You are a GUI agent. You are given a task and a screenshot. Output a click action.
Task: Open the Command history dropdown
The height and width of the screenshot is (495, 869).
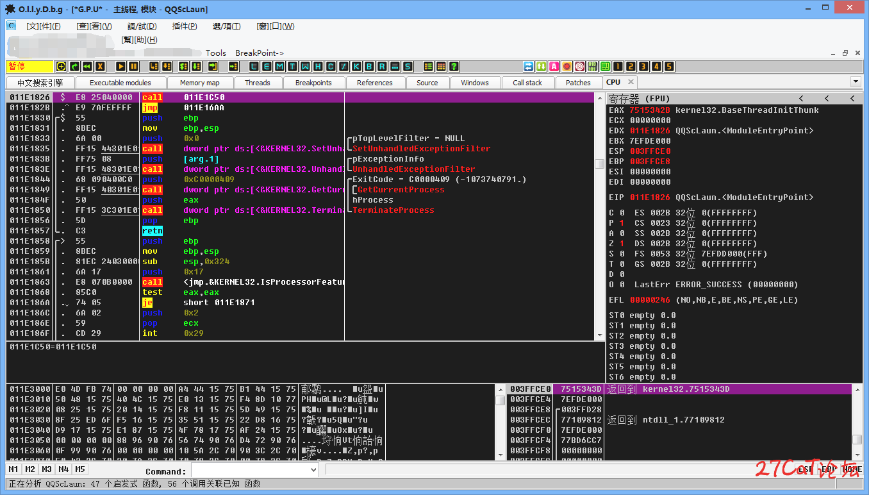[313, 470]
